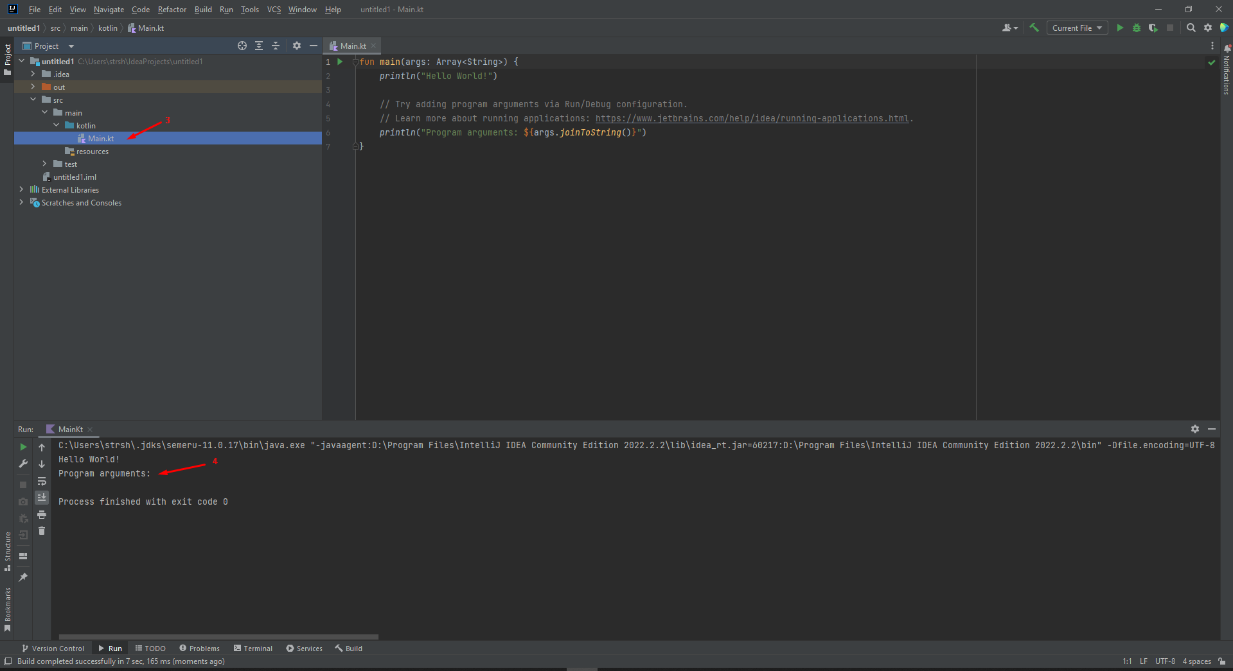The height and width of the screenshot is (671, 1233).
Task: Click the Version Control tool window button
Action: (x=53, y=649)
